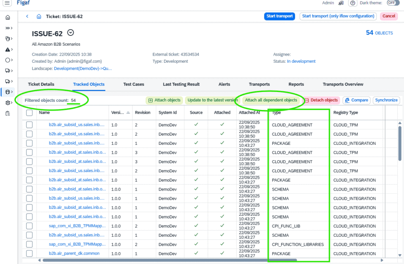Click the scroll down arrow of the table
Image resolution: width=404 pixels, height=264 pixels.
point(400,255)
